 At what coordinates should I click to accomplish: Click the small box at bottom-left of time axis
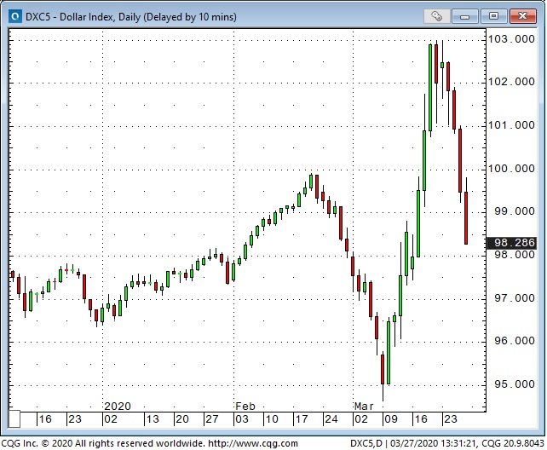point(14,419)
